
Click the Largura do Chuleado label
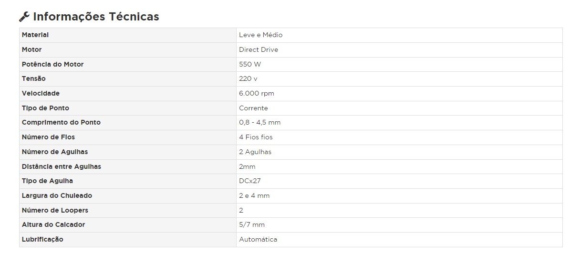pyautogui.click(x=57, y=195)
